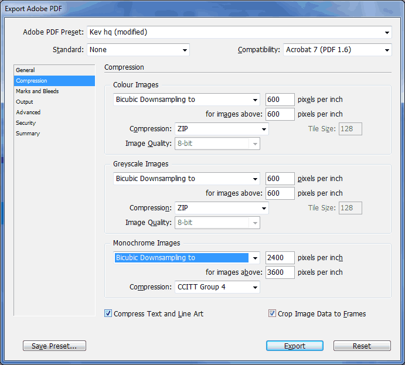
Task: Open the Compatibility dropdown showing Acrobat 7
Action: coord(338,50)
